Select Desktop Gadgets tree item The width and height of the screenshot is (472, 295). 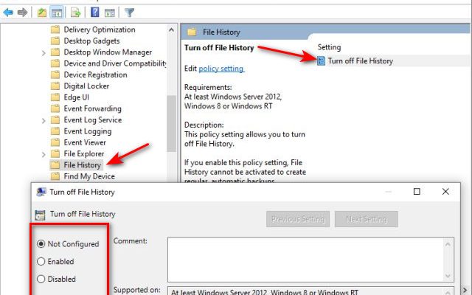click(x=91, y=41)
